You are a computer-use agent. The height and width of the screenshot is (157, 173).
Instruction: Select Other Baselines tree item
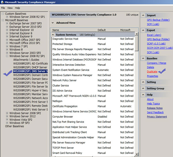pos(14,126)
